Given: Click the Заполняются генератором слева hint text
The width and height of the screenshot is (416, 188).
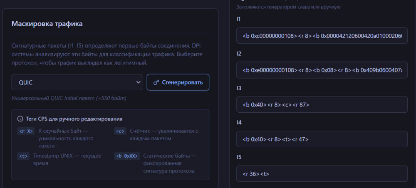Looking at the screenshot, I should tap(288, 7).
